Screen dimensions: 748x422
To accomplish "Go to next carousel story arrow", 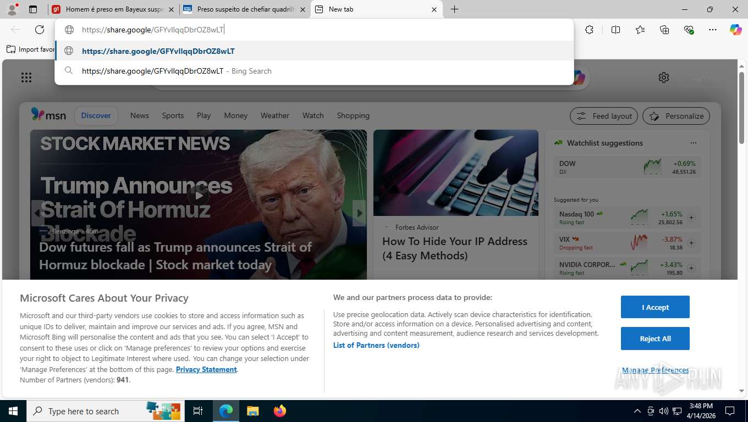I will (x=359, y=213).
